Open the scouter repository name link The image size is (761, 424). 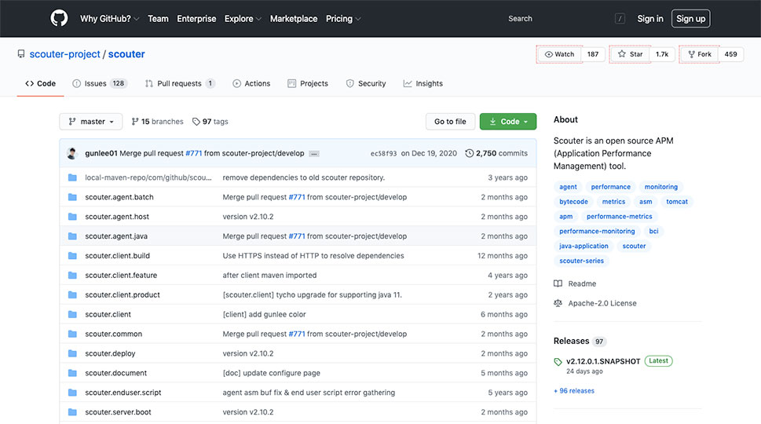126,54
